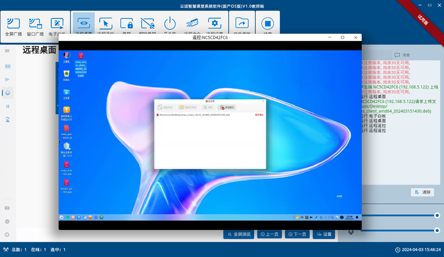Click the red status text on the file row
The image size is (444, 257).
click(259, 115)
